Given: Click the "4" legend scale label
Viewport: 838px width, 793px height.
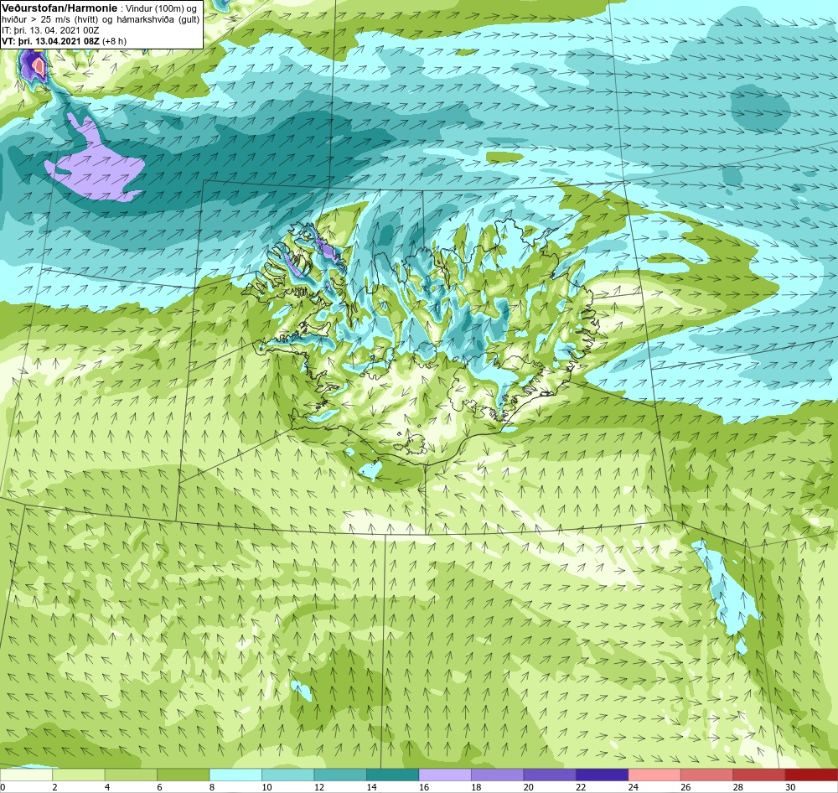Looking at the screenshot, I should click(x=107, y=787).
